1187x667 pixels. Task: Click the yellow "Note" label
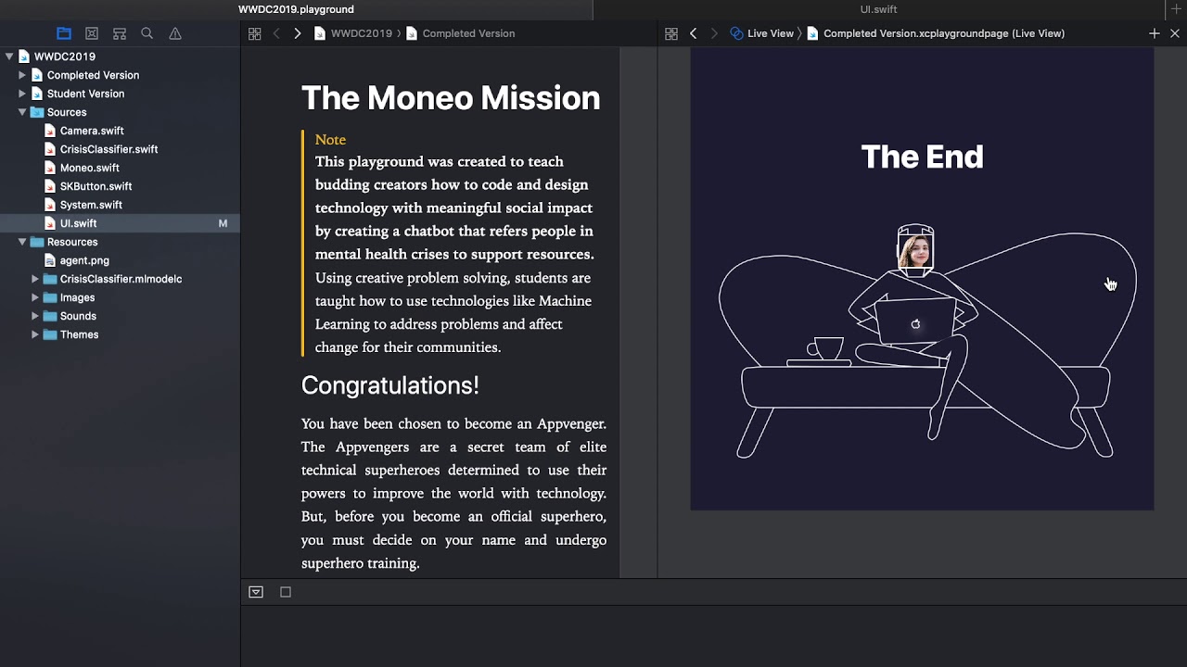330,139
